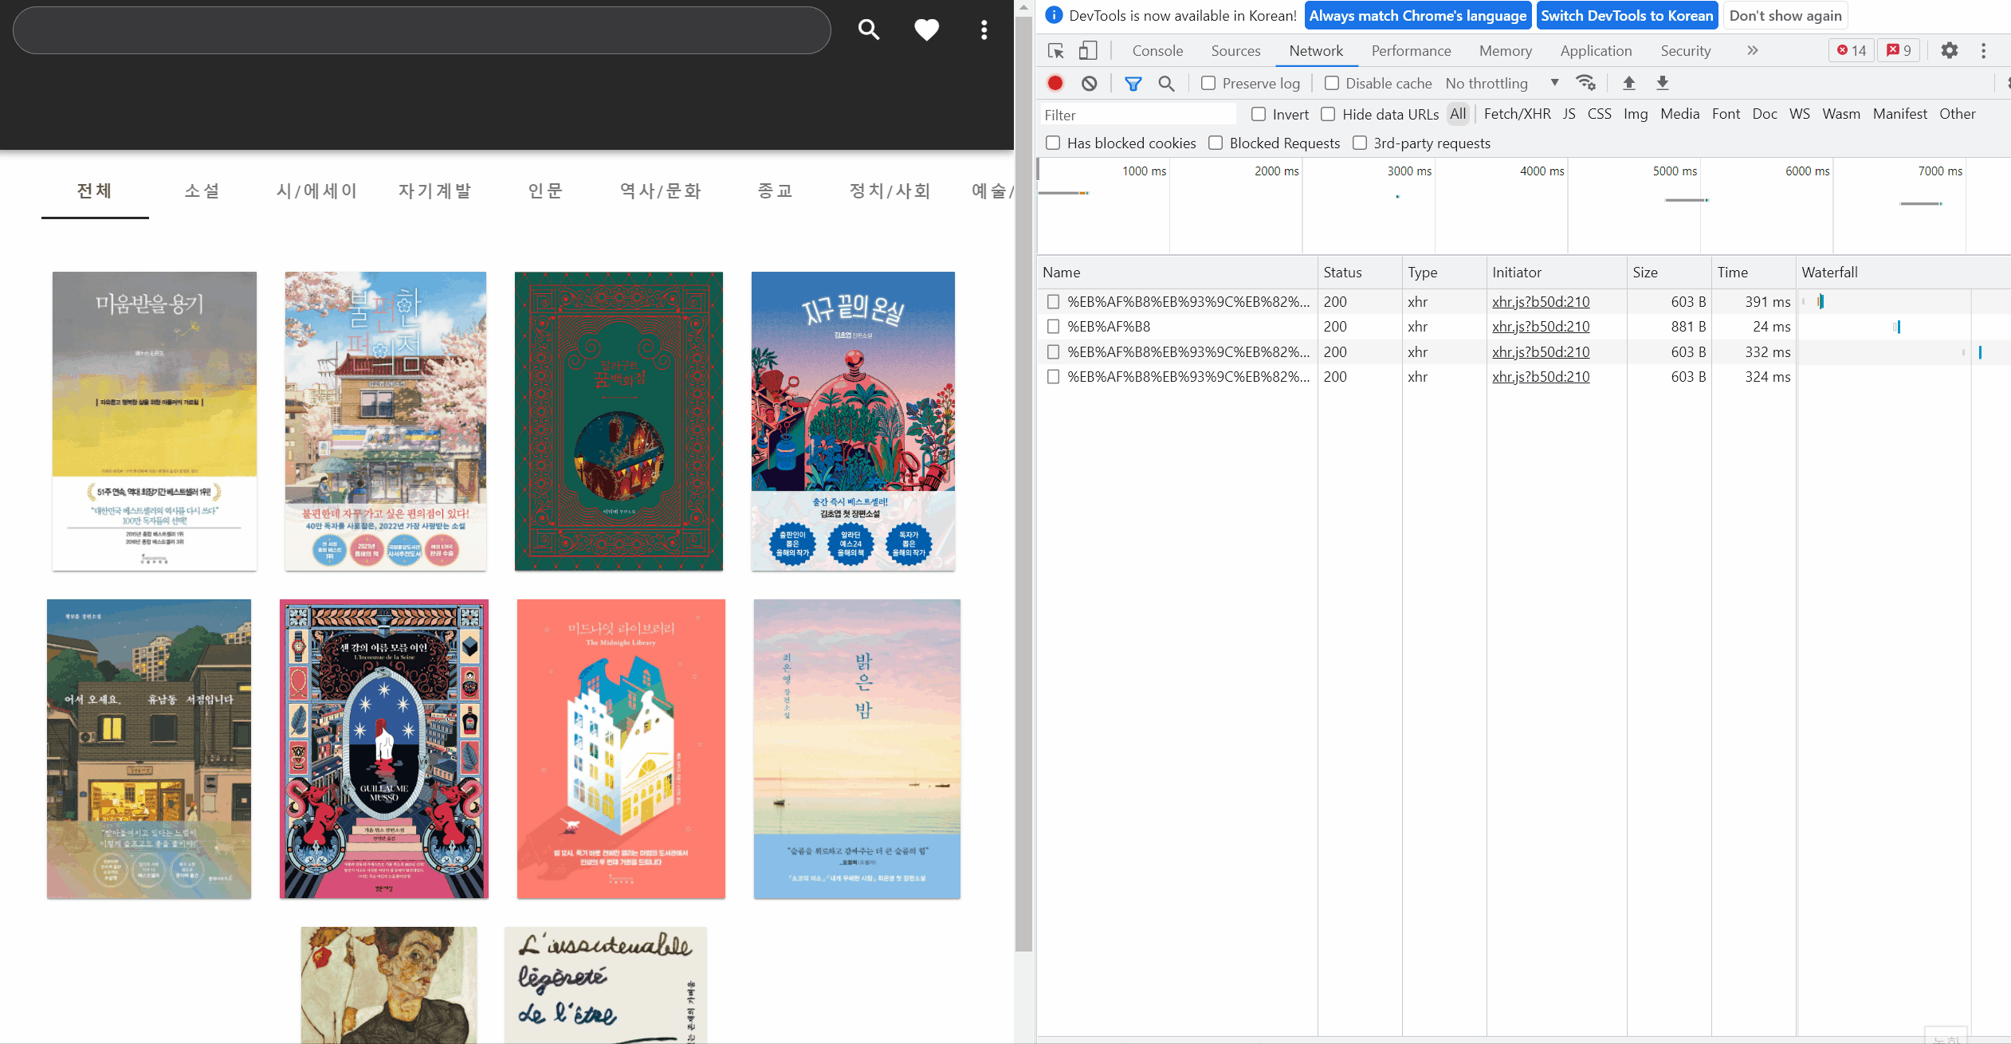Select checkbox of the 881 B request row

click(x=1053, y=327)
